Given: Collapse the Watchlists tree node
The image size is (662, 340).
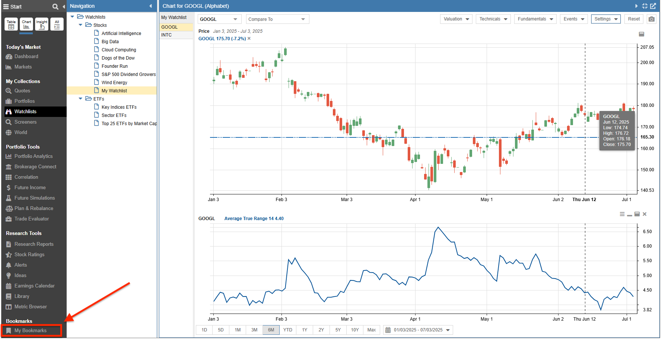Looking at the screenshot, I should point(72,17).
